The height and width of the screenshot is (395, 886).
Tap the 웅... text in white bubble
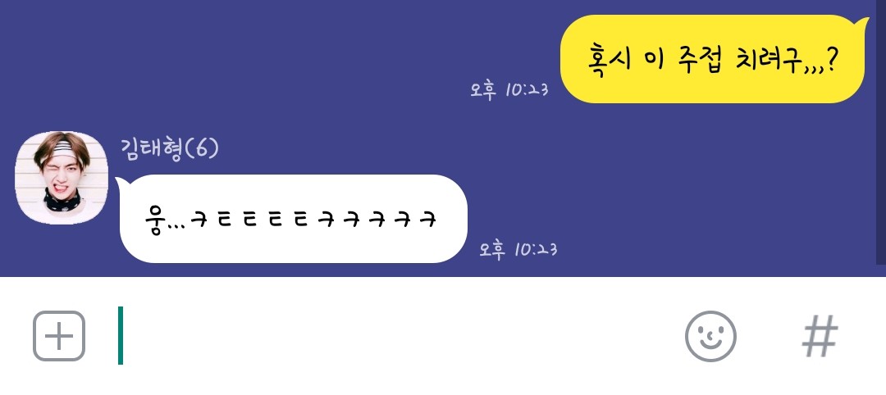point(167,220)
